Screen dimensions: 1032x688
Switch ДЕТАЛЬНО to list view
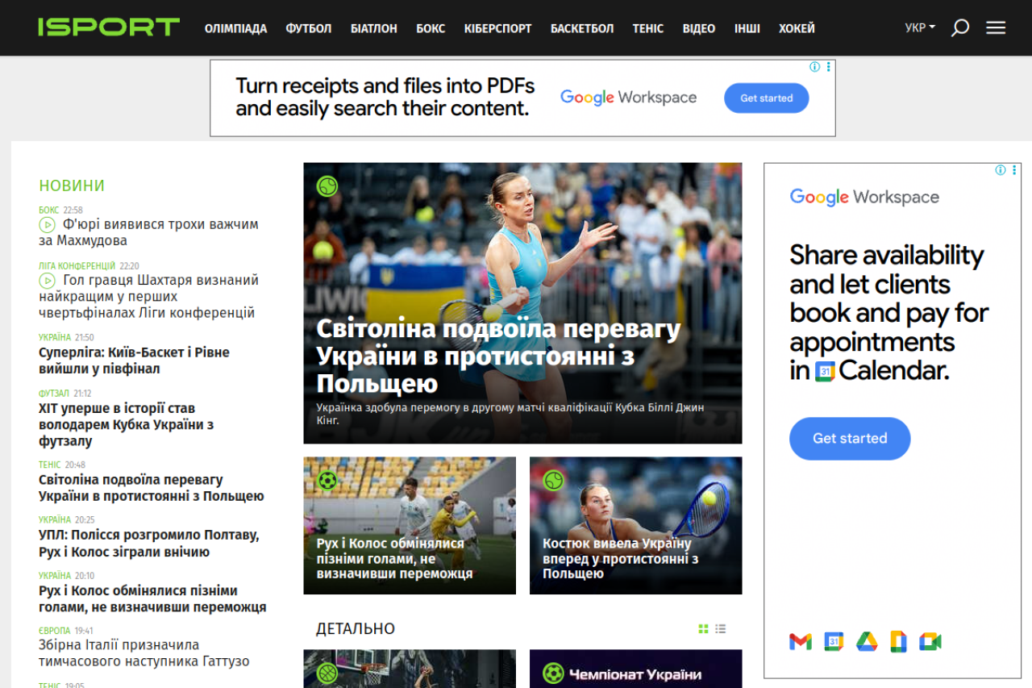coord(721,629)
